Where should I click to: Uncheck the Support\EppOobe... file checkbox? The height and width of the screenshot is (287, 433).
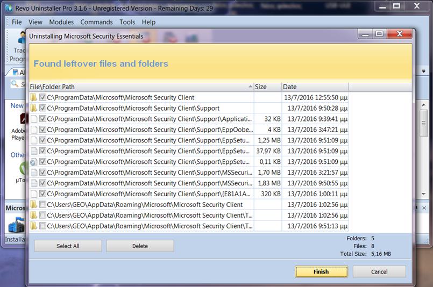(42, 130)
